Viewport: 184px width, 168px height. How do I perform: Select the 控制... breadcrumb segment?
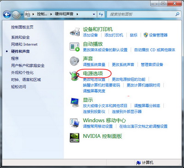click(x=42, y=14)
